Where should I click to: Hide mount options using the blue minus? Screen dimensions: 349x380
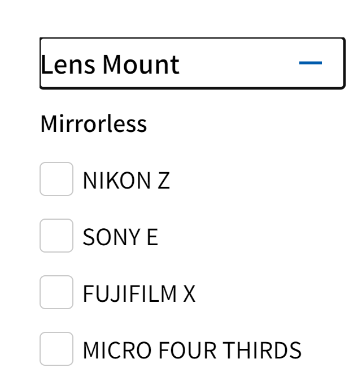pyautogui.click(x=310, y=63)
